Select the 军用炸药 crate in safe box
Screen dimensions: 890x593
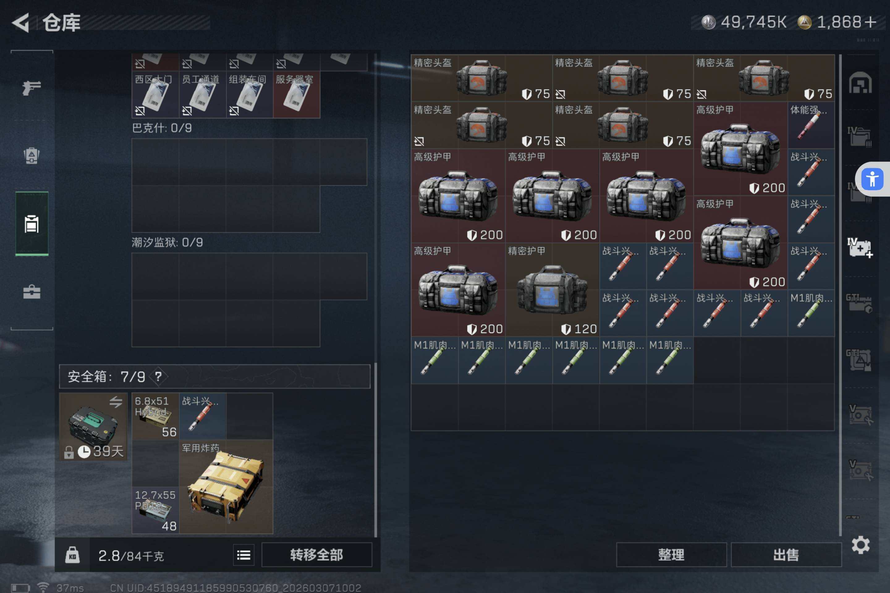pyautogui.click(x=226, y=486)
